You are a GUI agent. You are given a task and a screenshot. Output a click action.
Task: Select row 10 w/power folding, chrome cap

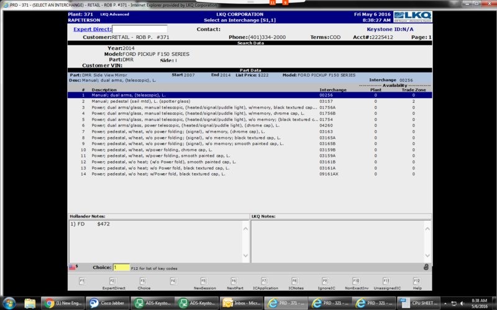pyautogui.click(x=250, y=149)
